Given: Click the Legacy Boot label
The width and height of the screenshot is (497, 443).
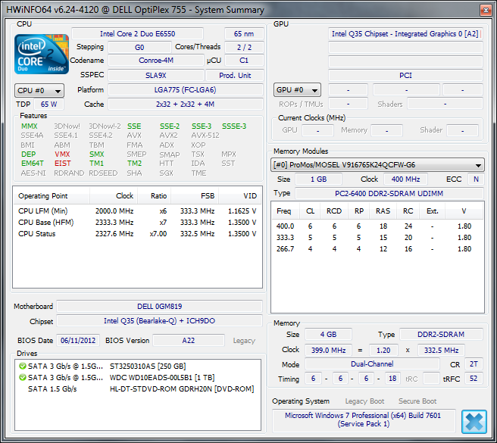Looking at the screenshot, I should (364, 401).
